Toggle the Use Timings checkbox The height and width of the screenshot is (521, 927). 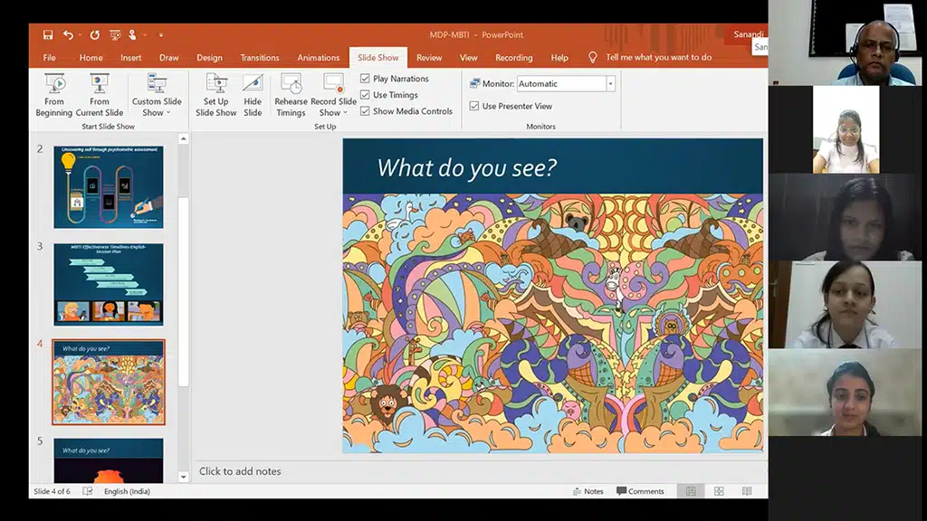[x=366, y=95]
